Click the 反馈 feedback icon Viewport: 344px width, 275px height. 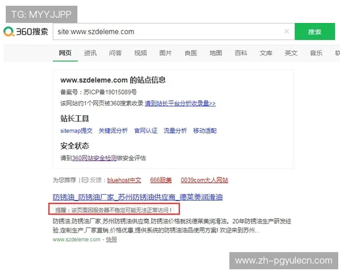coord(85,180)
